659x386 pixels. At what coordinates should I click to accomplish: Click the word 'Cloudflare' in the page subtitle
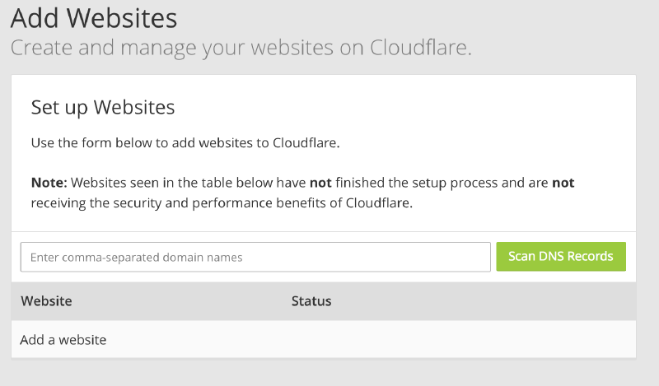coord(418,48)
